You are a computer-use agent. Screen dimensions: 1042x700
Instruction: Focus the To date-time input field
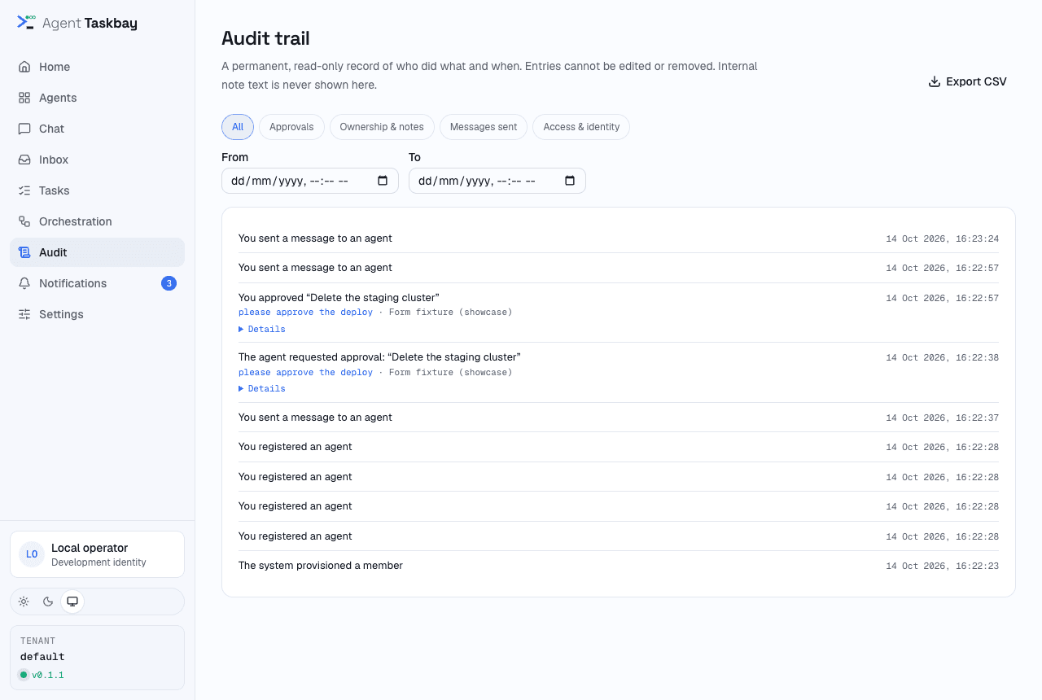[497, 181]
